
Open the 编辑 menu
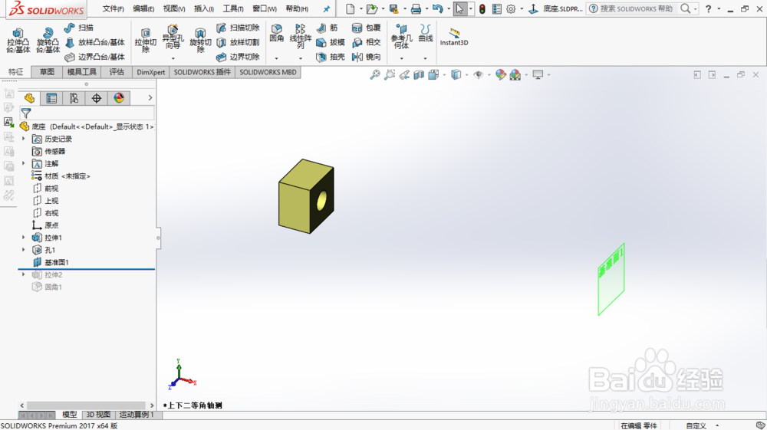[x=143, y=8]
